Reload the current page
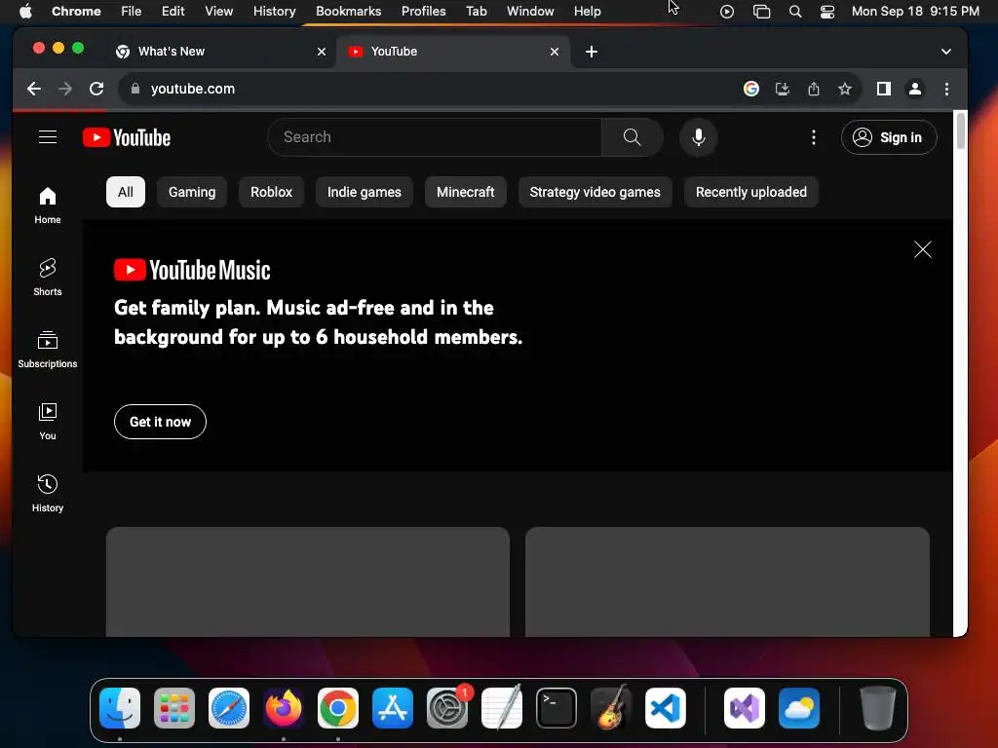The height and width of the screenshot is (748, 998). point(96,89)
